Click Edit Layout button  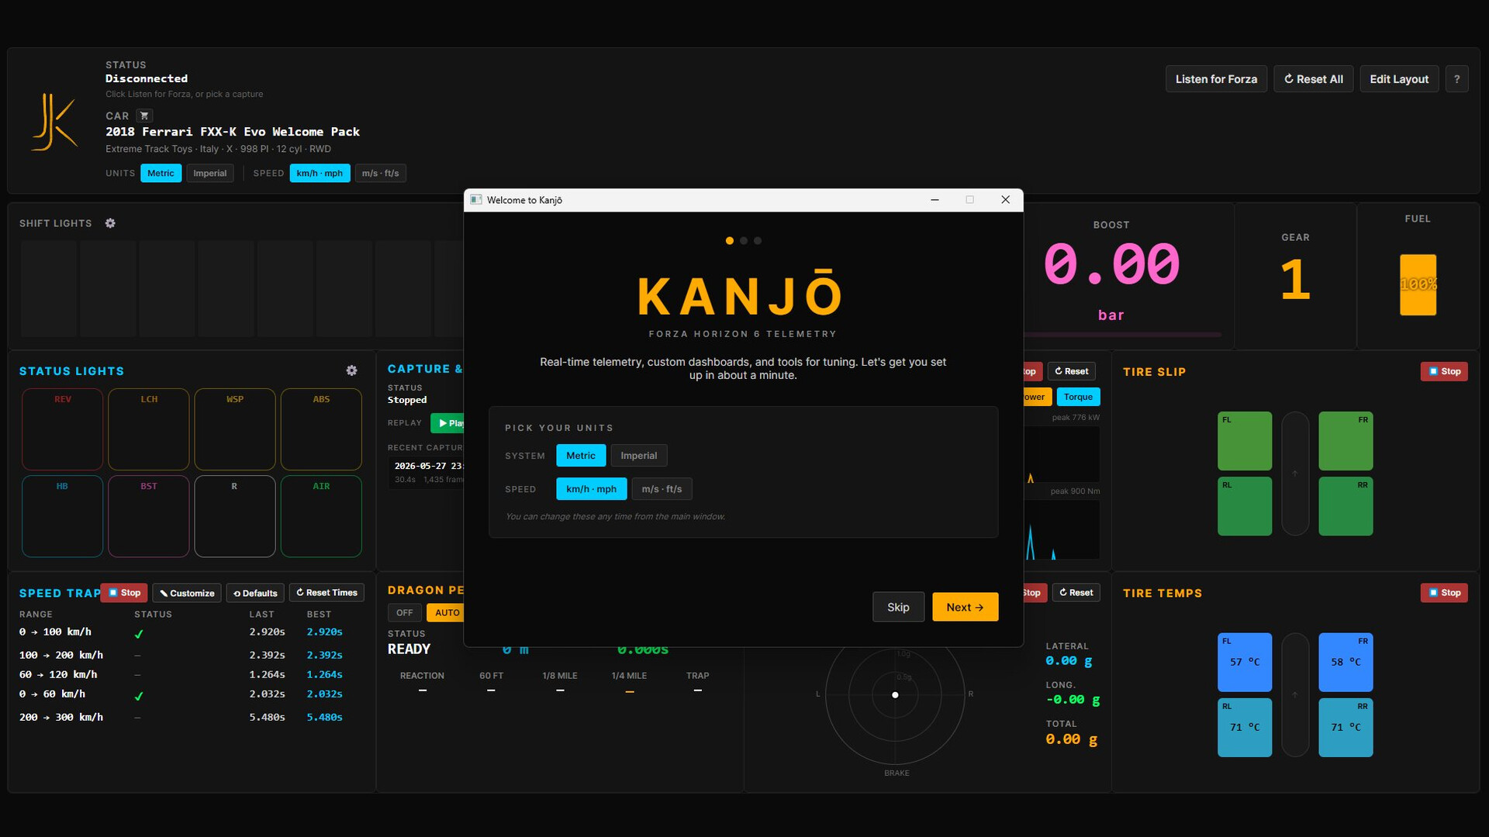pos(1399,79)
